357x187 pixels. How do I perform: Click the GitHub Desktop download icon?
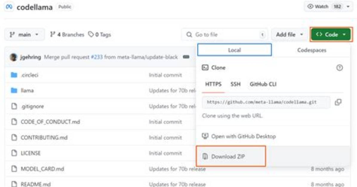(205, 136)
